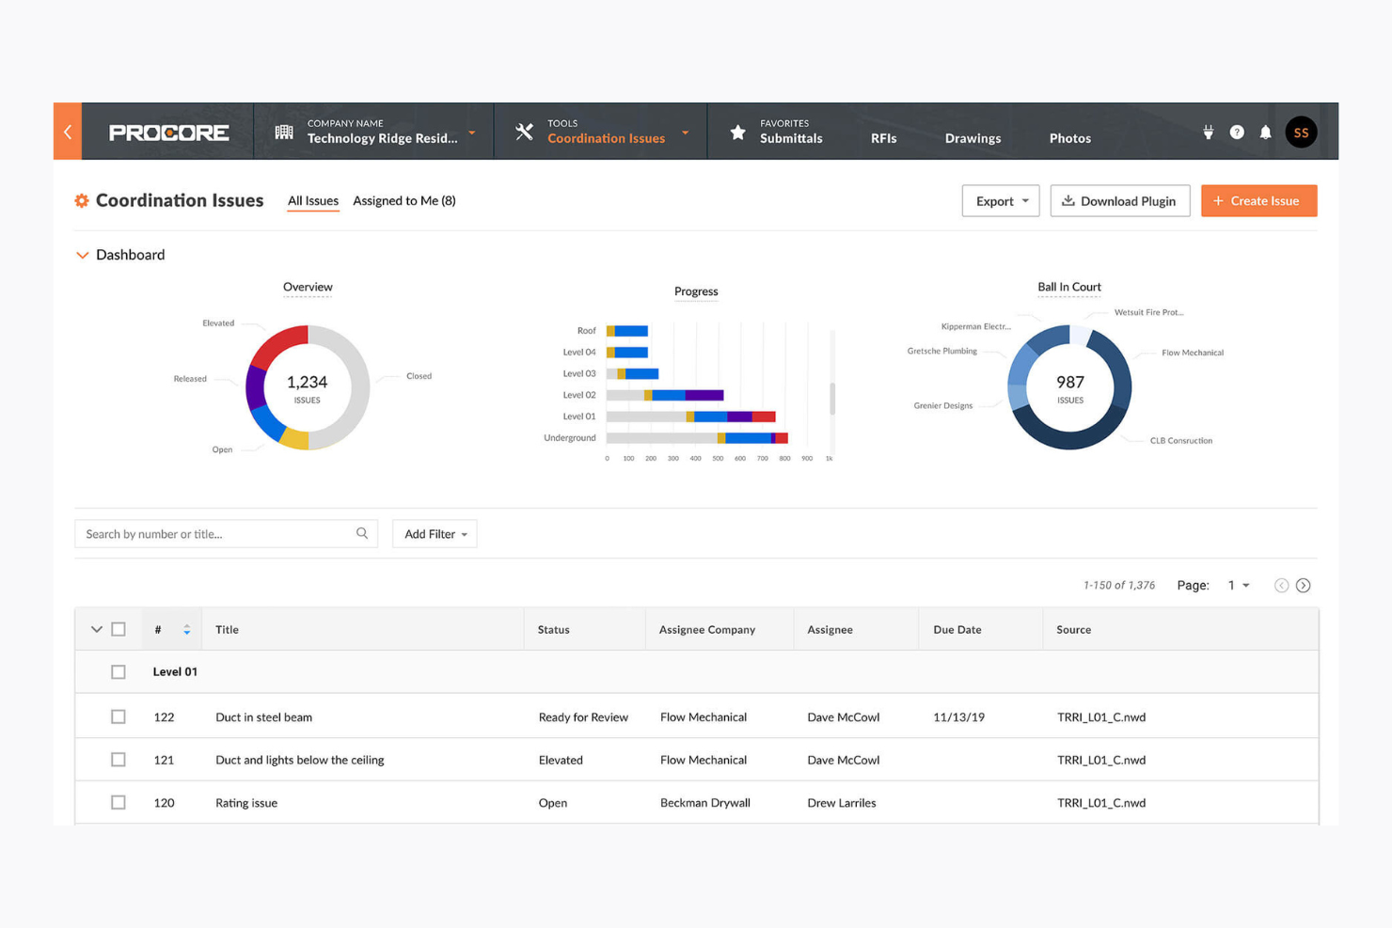Select the checkbox for issue 122
This screenshot has width=1392, height=928.
coord(119,716)
